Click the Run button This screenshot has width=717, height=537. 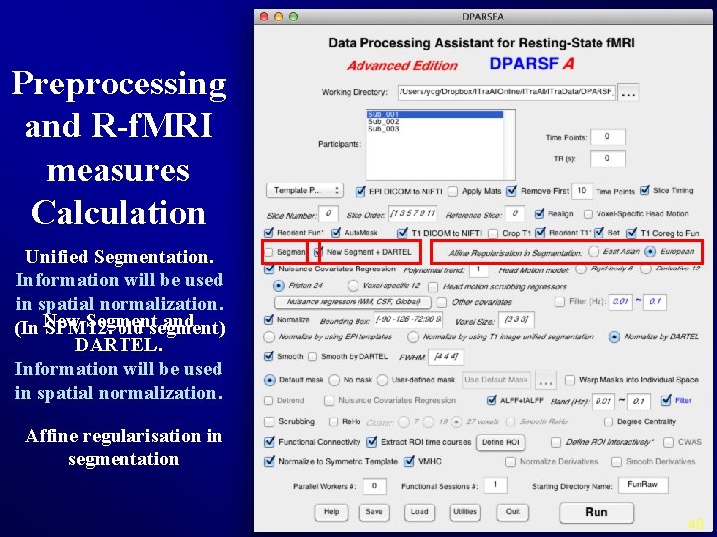[597, 512]
